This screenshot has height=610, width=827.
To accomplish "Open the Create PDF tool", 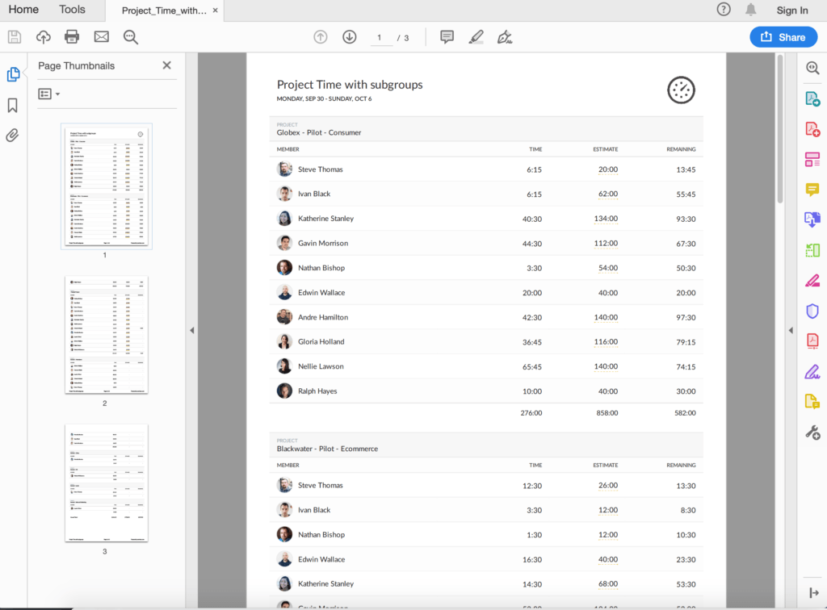I will coord(812,128).
